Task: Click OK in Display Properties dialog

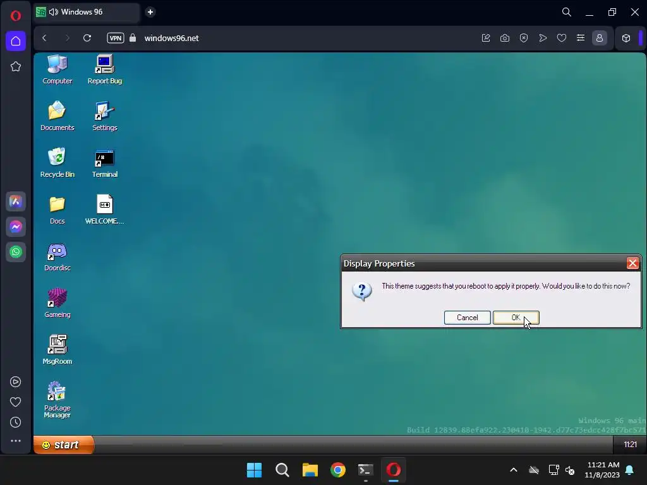Action: pyautogui.click(x=516, y=318)
